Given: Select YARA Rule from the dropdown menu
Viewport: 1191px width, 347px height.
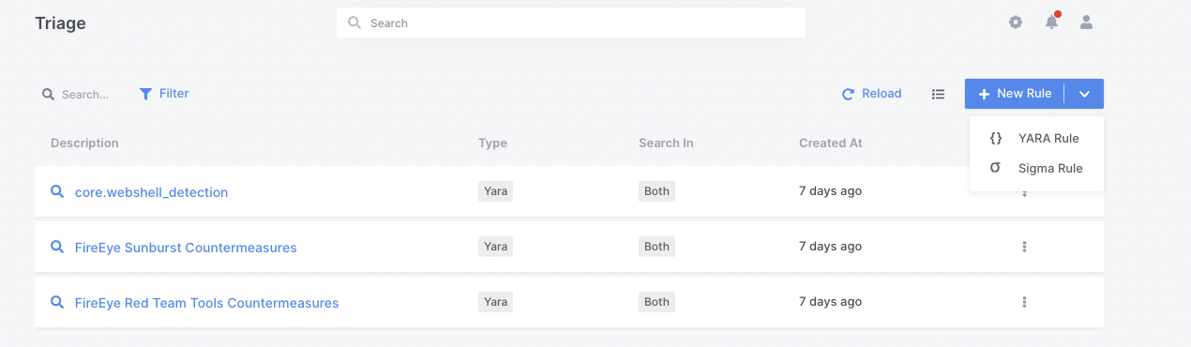Looking at the screenshot, I should [x=1036, y=138].
